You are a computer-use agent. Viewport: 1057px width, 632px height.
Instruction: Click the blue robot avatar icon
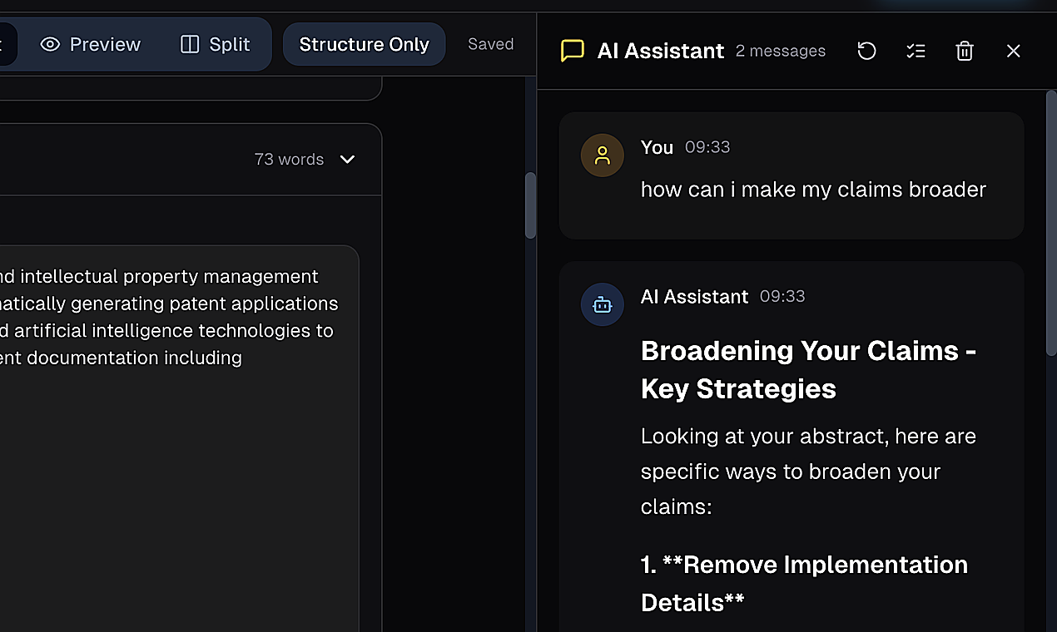click(x=602, y=304)
